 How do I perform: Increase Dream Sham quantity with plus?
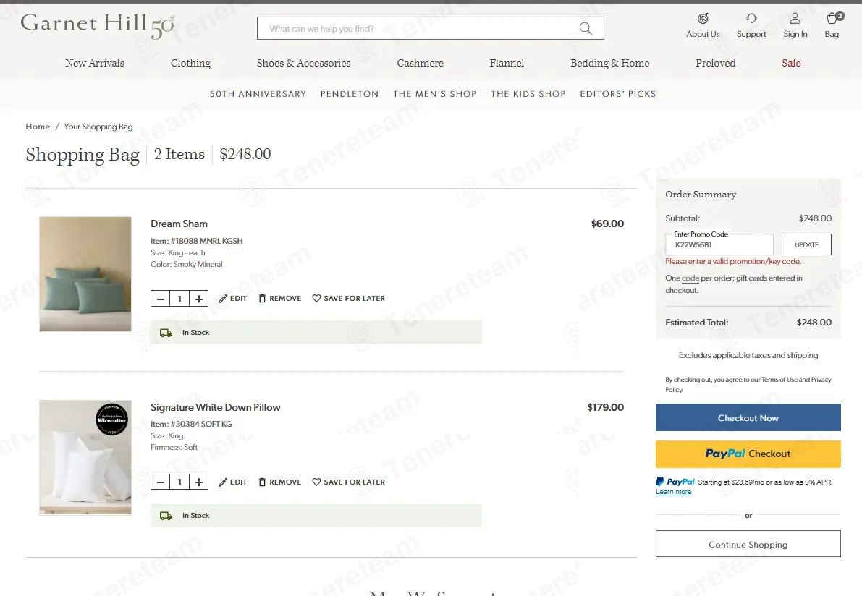pyautogui.click(x=198, y=298)
